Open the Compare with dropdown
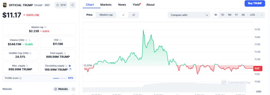This screenshot has width=270, height=95. (x=189, y=15)
